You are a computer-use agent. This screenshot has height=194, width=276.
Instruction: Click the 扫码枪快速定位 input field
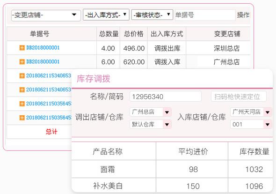point(239,97)
